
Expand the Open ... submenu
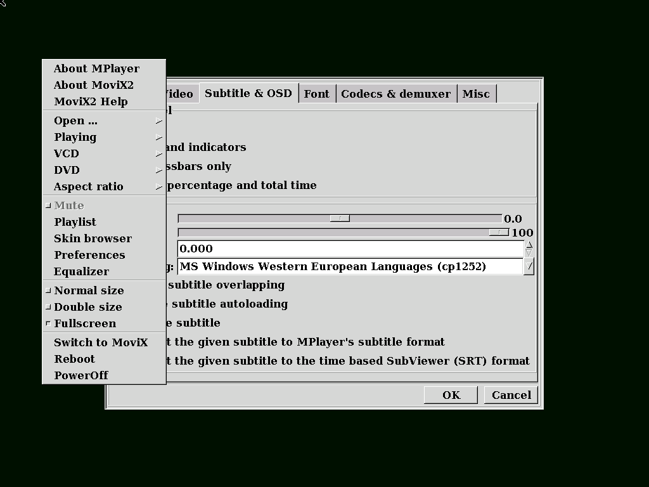(x=104, y=120)
